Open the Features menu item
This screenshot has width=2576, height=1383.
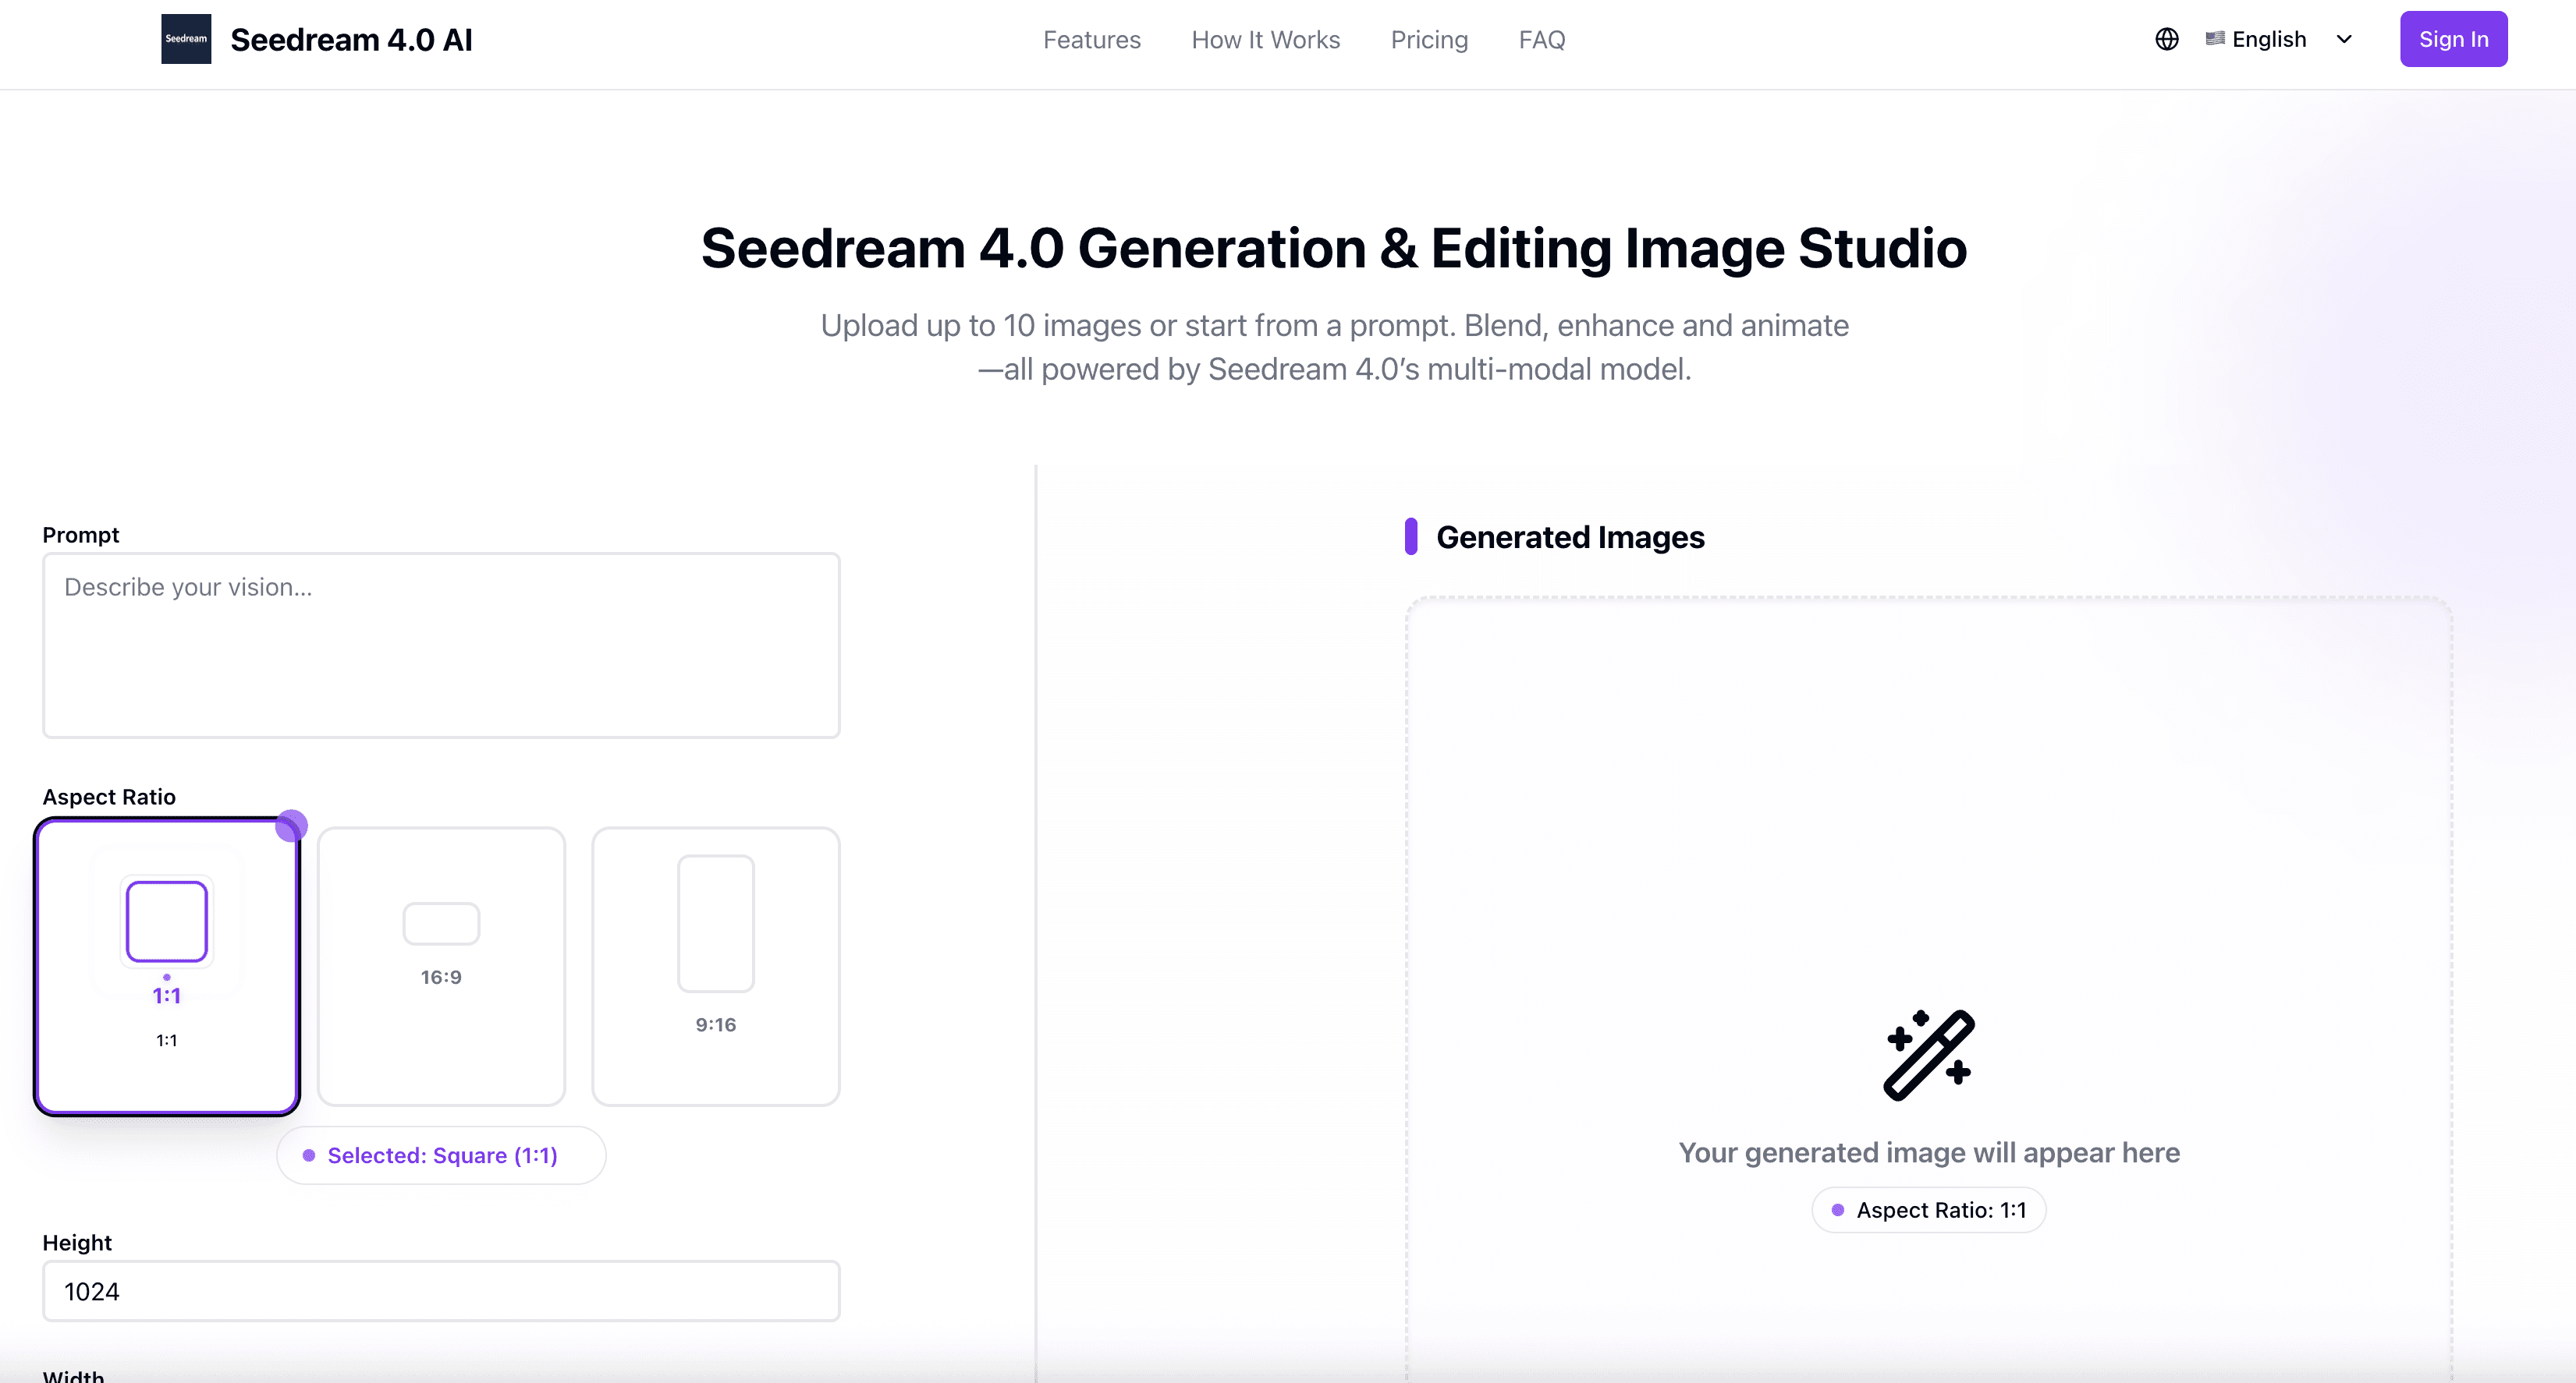(x=1091, y=40)
